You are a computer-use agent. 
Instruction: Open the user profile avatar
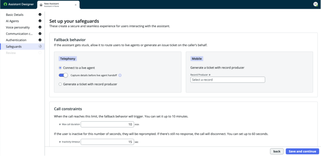tap(315, 4)
